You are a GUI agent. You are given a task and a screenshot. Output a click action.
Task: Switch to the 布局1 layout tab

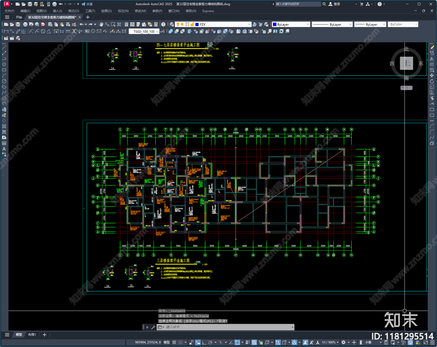tap(32, 335)
